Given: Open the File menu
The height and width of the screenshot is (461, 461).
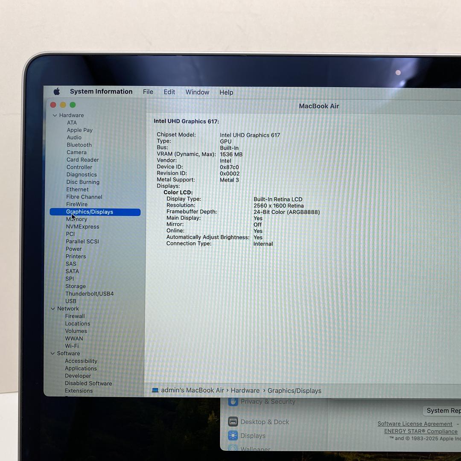Looking at the screenshot, I should tap(148, 92).
